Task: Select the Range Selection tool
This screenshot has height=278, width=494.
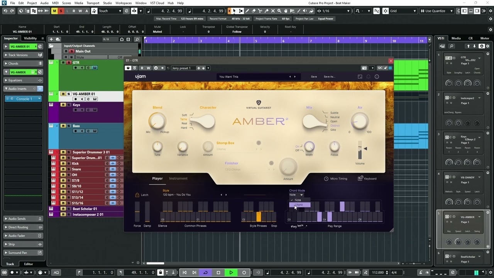Action: pyautogui.click(x=241, y=11)
